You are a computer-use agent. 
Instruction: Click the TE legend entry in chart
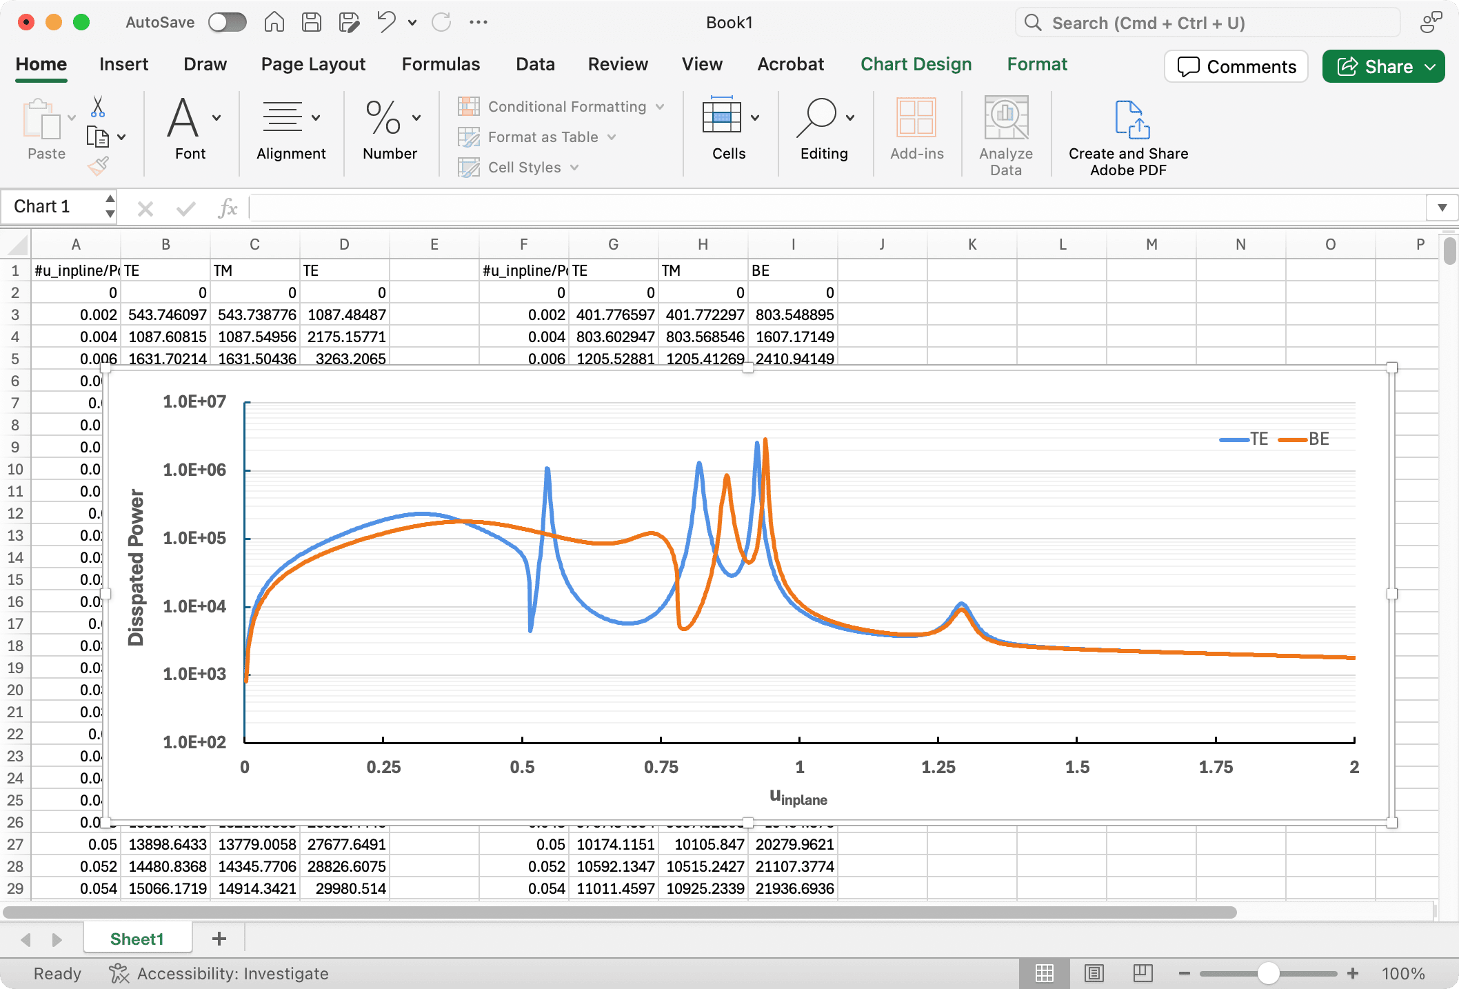tap(1243, 439)
